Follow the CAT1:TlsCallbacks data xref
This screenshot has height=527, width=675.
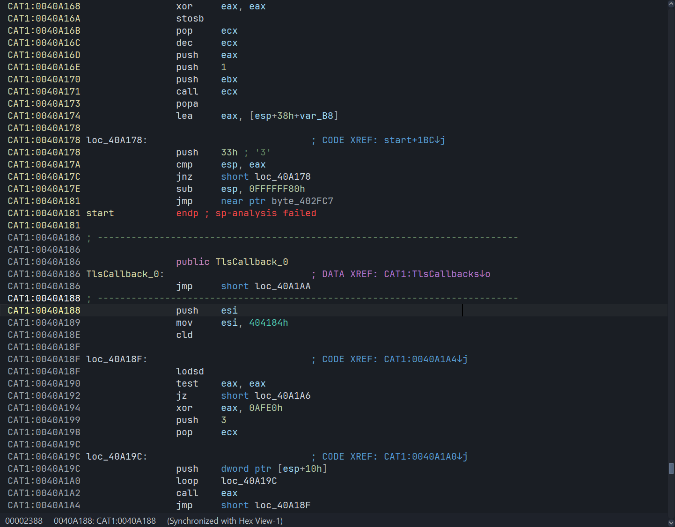tap(436, 274)
